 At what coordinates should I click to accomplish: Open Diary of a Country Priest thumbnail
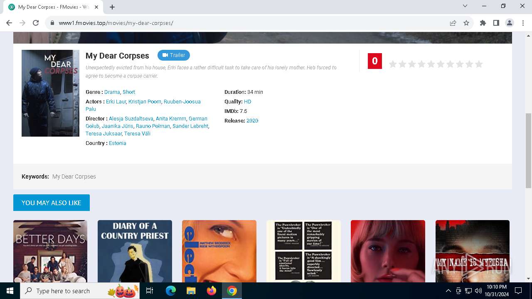coord(135,251)
